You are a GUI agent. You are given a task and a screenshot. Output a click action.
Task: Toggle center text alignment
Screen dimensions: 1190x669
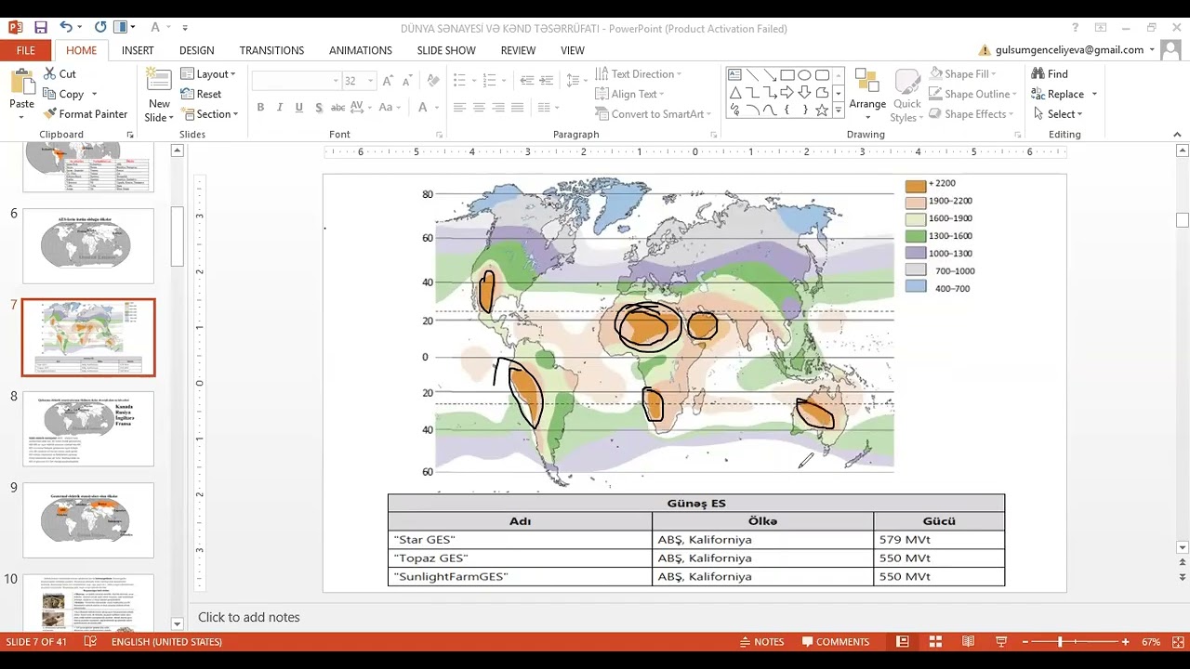(478, 108)
